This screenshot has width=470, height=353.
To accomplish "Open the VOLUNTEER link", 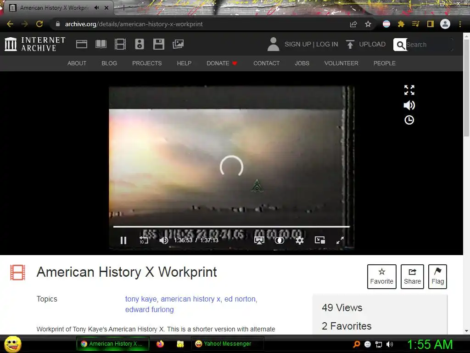I will point(341,63).
